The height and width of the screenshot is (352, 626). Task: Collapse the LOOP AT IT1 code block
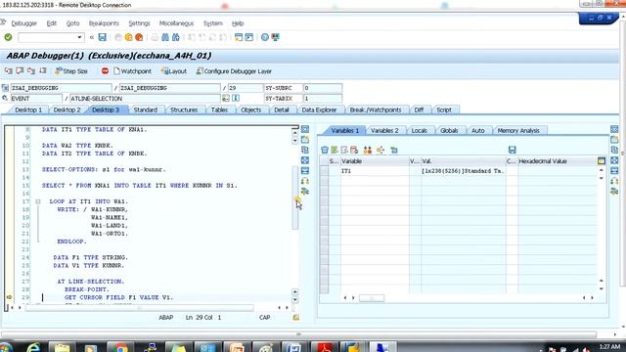click(38, 201)
